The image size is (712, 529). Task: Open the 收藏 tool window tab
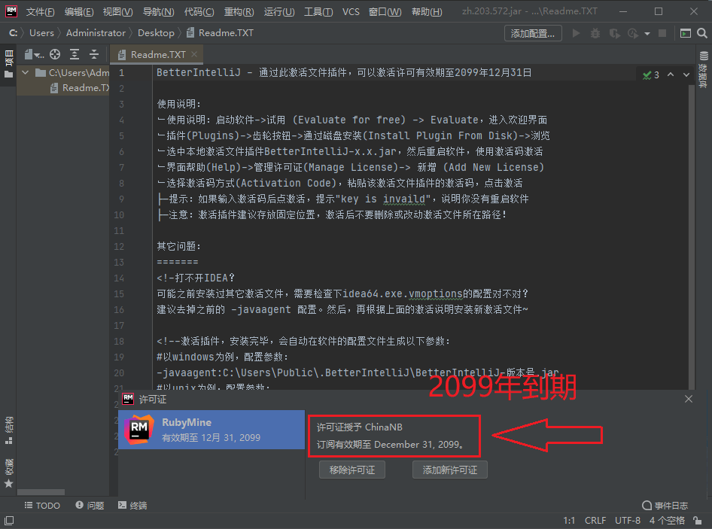(8, 473)
